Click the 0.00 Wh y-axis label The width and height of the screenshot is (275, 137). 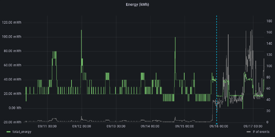click(x=14, y=108)
